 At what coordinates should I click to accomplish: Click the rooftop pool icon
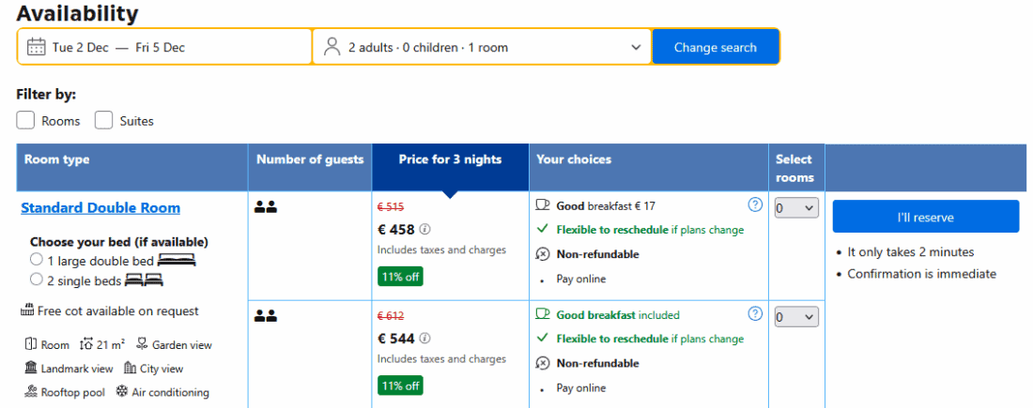pyautogui.click(x=31, y=392)
